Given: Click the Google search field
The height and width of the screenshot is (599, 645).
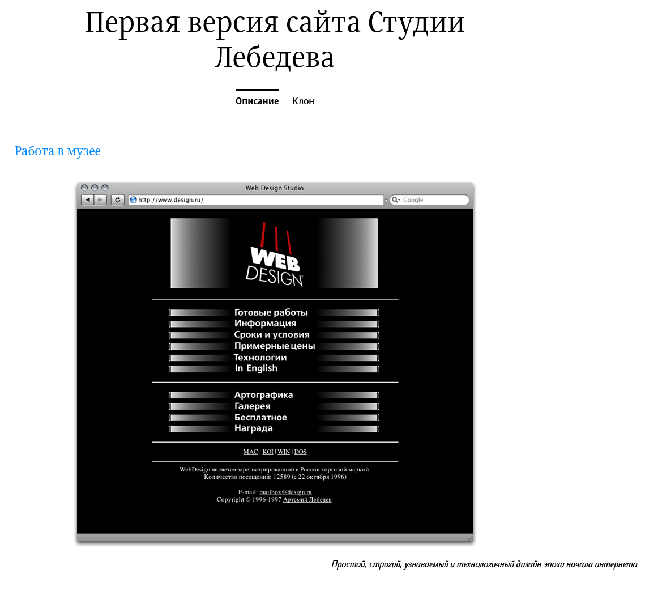Looking at the screenshot, I should coord(429,200).
